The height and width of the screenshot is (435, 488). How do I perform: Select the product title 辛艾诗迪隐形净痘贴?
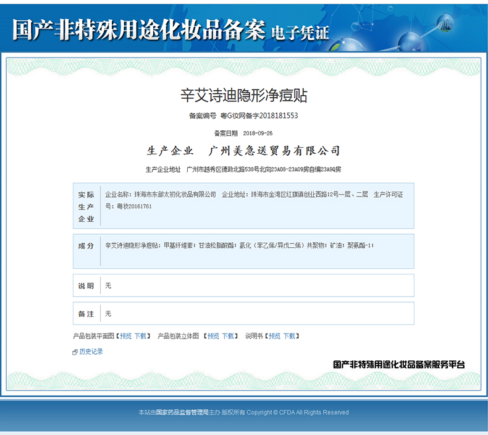[x=243, y=95]
